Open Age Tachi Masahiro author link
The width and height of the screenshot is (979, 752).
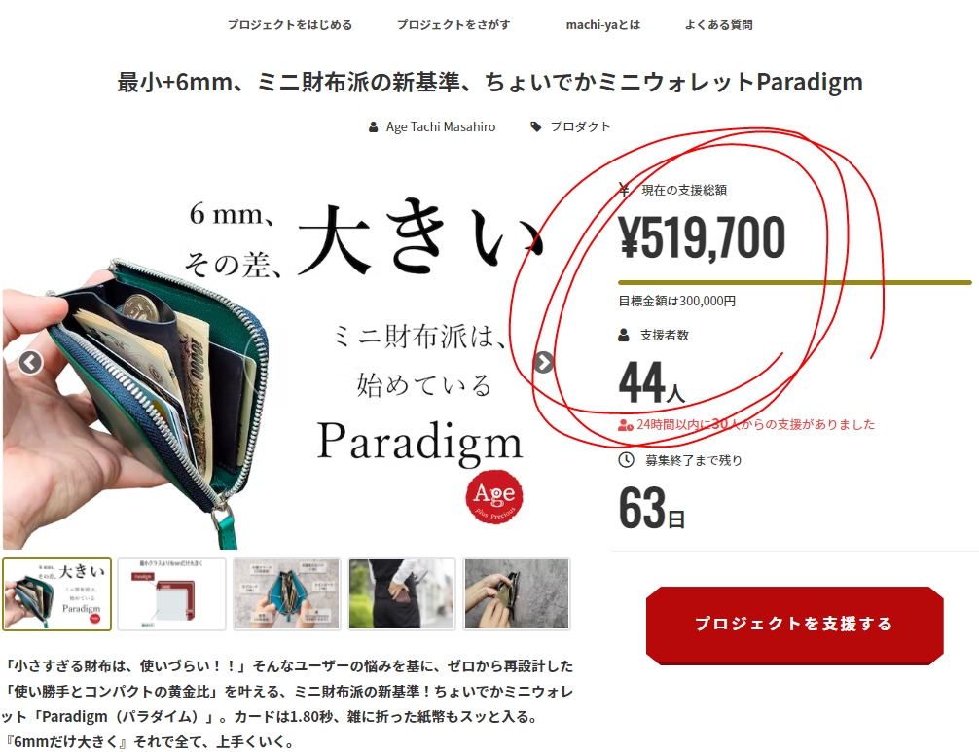[x=441, y=126]
